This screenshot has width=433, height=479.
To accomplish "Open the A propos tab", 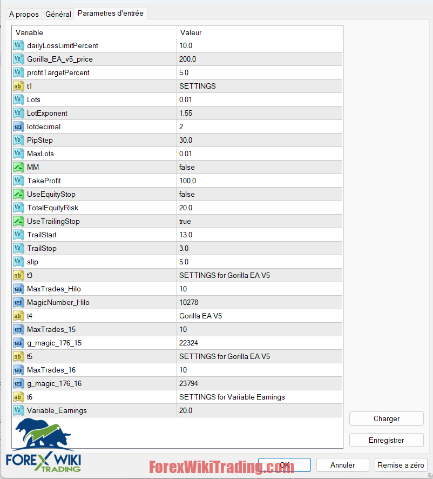I will pyautogui.click(x=24, y=14).
